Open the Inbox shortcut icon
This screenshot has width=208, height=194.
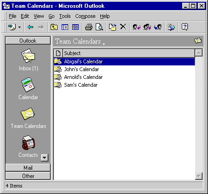(28, 56)
